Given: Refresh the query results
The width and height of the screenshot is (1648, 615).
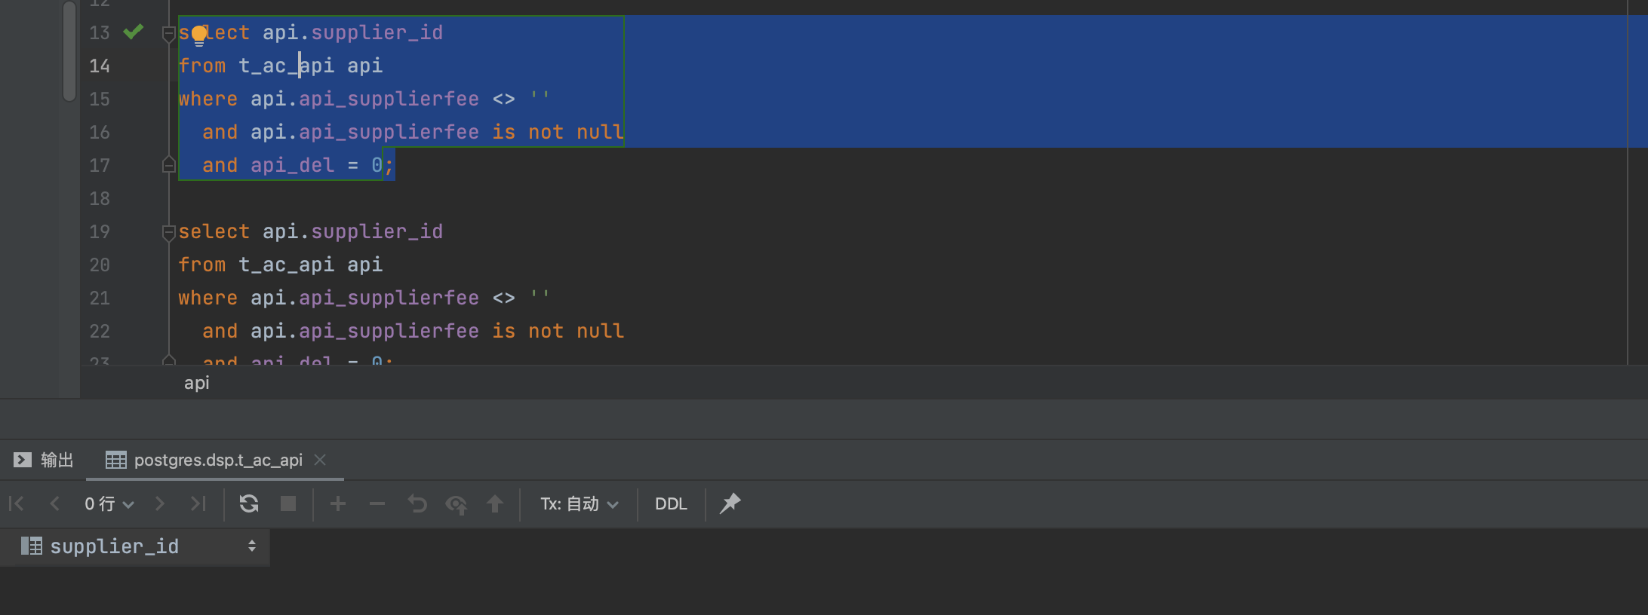Looking at the screenshot, I should 248,503.
